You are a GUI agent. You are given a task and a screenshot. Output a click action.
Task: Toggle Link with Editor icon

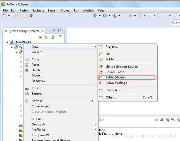(x=46, y=37)
